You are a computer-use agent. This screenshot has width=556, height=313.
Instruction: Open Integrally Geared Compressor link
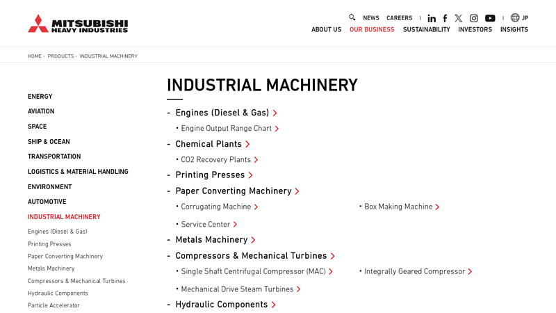[x=418, y=271]
